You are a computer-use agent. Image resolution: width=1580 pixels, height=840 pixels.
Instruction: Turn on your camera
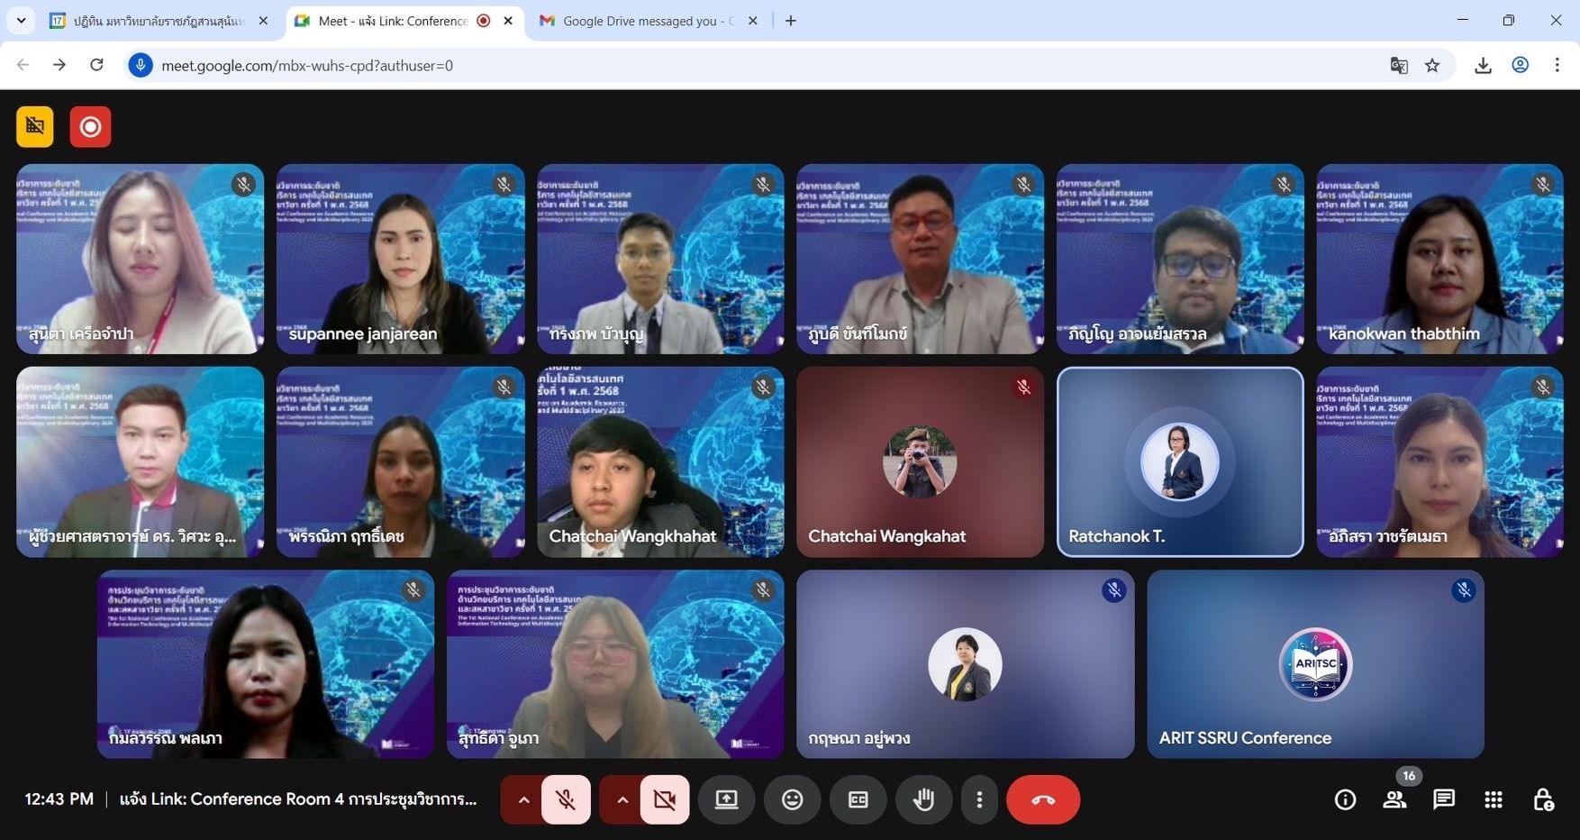665,799
